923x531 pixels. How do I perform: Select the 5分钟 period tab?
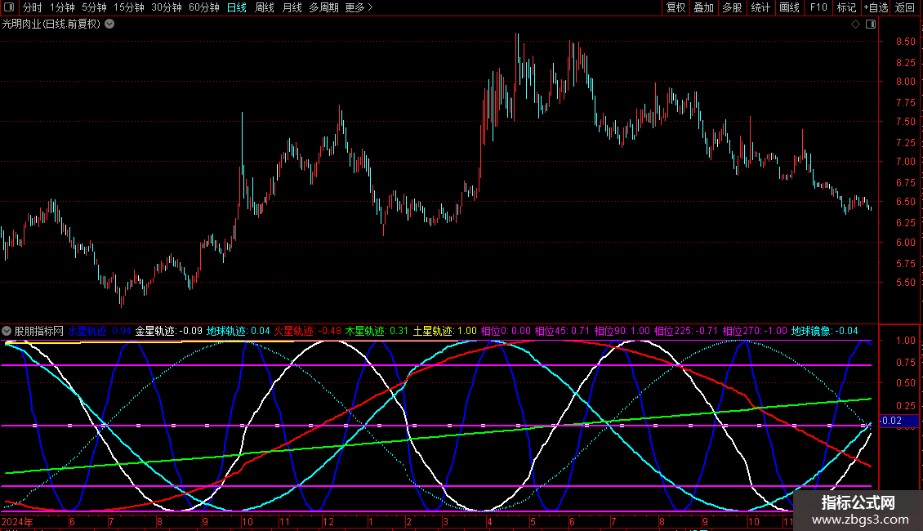(x=94, y=7)
